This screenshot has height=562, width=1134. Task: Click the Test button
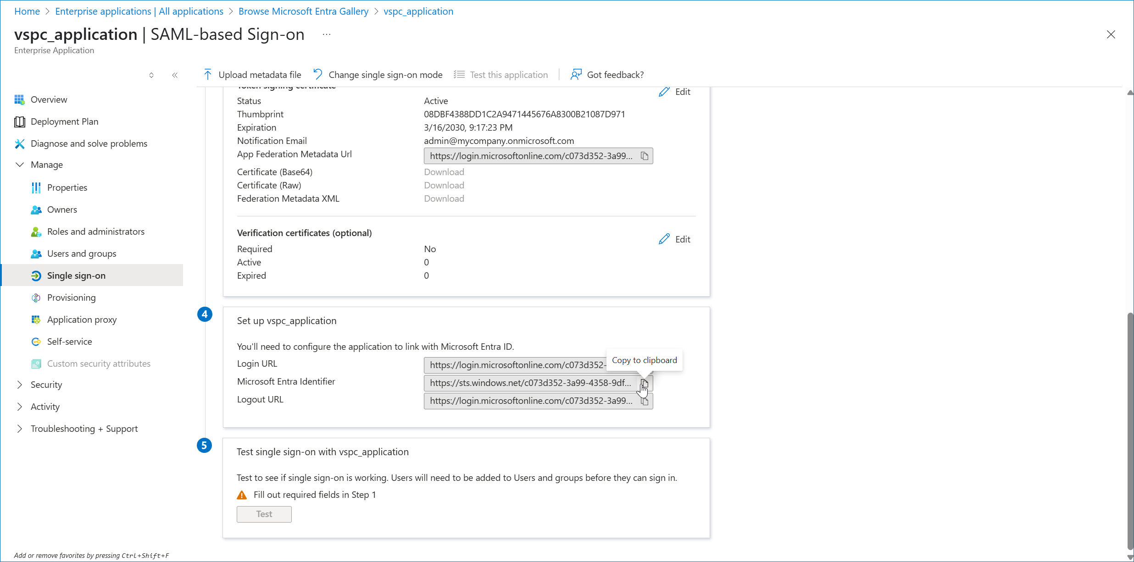click(264, 514)
